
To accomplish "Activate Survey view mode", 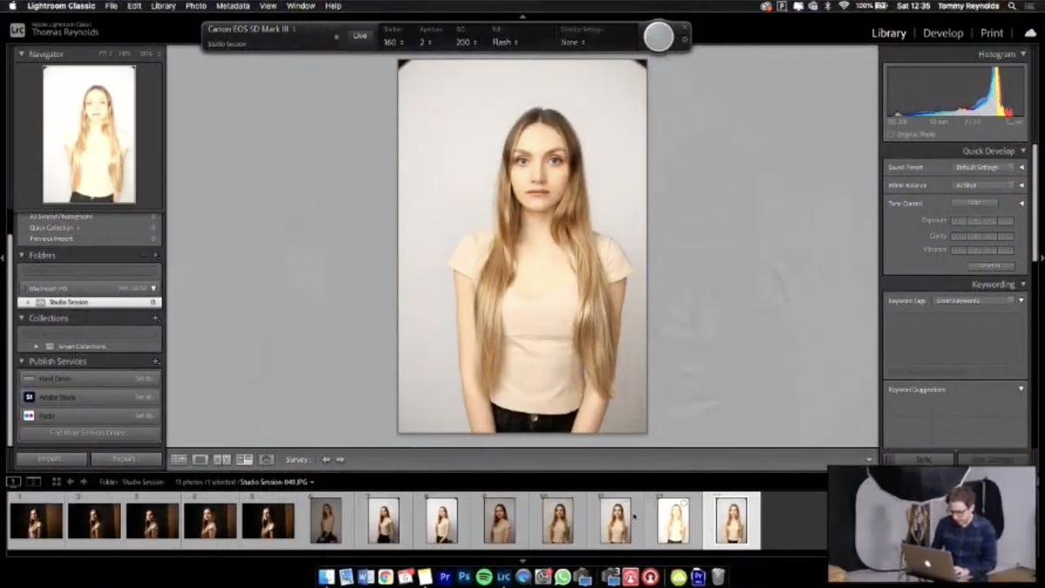I will [x=244, y=459].
